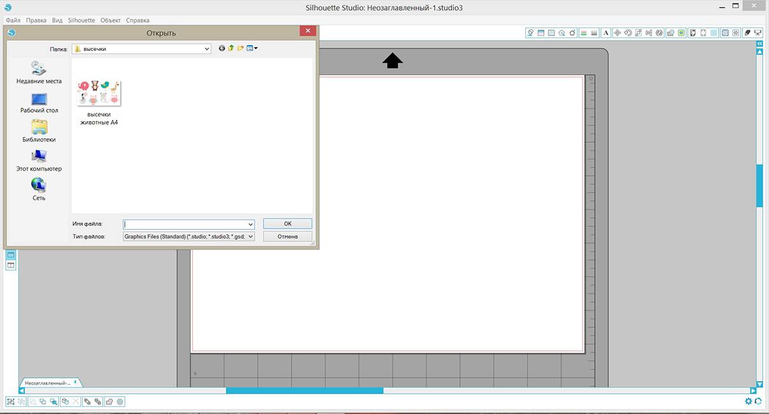Screen dimensions: 769x414
Task: Open preferences gear icon at bottom right
Action: click(x=749, y=401)
